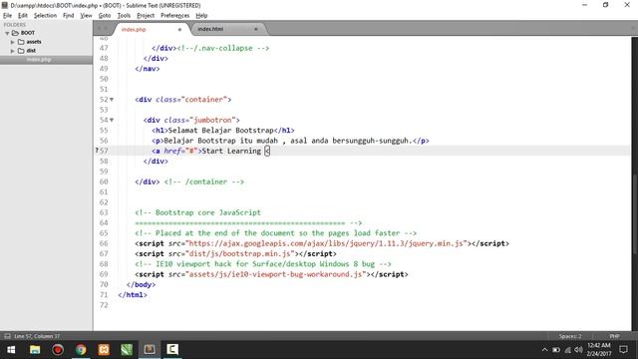Image resolution: width=638 pixels, height=359 pixels.
Task: Open the Project menu
Action: coord(146,16)
